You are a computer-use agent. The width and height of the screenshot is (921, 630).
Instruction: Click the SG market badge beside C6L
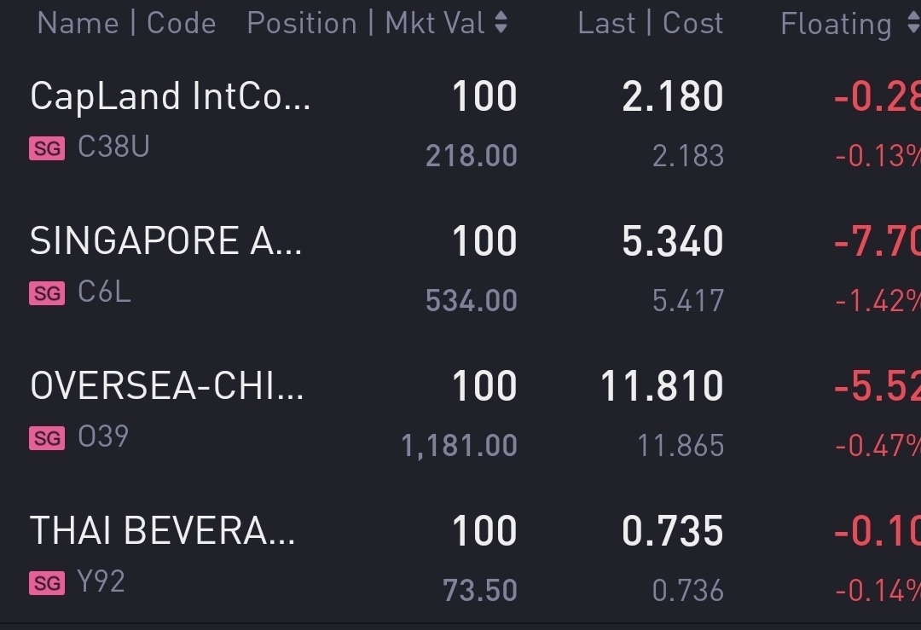(x=47, y=293)
